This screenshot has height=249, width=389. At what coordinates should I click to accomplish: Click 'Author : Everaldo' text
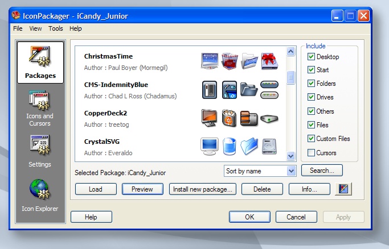[x=108, y=153]
